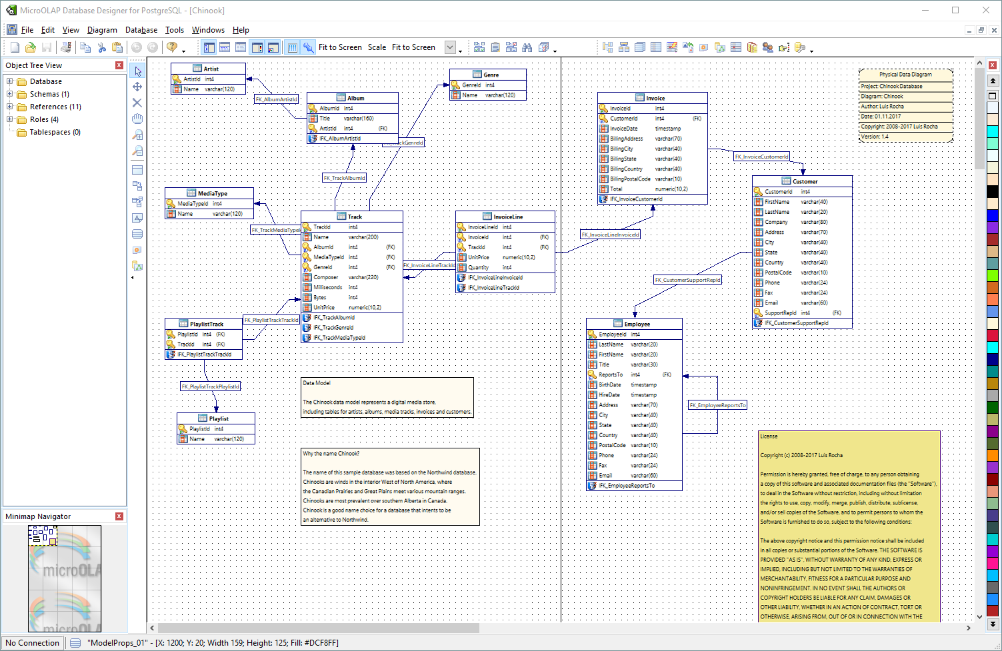1002x651 pixels.
Task: Open the File menu
Action: (x=27, y=30)
